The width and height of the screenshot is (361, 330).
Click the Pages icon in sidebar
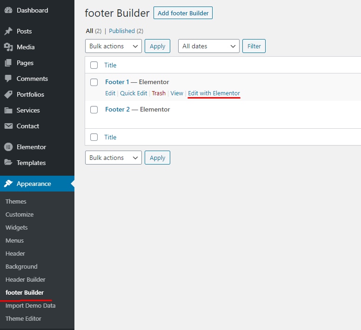8,63
